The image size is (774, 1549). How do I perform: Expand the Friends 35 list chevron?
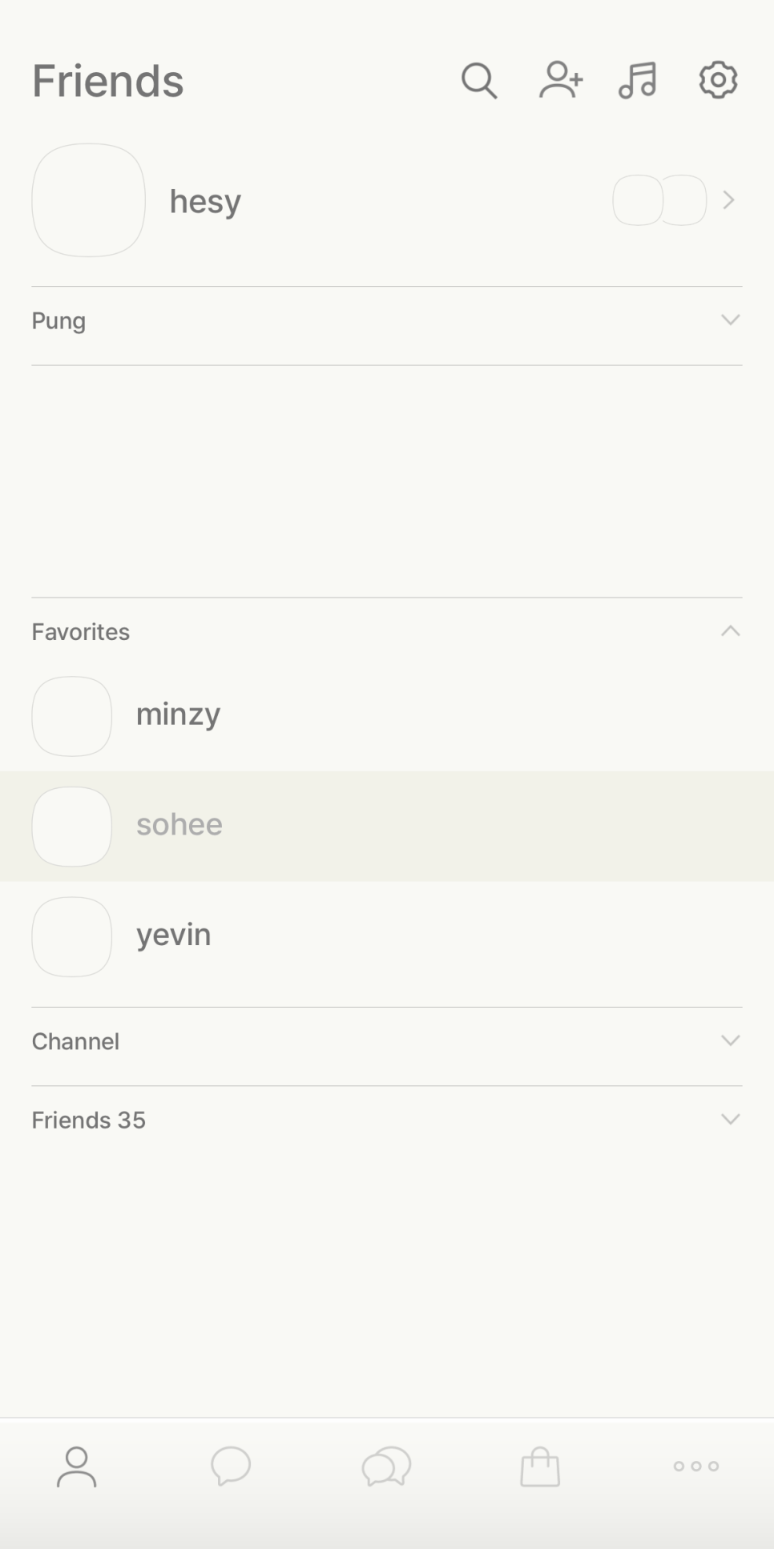pyautogui.click(x=730, y=1119)
